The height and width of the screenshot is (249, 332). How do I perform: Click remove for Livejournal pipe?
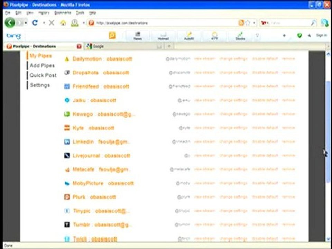point(288,155)
